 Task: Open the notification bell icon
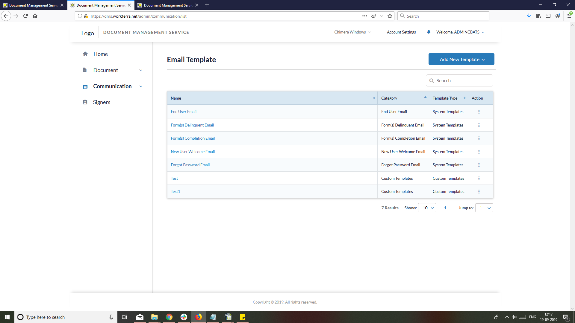pos(429,32)
